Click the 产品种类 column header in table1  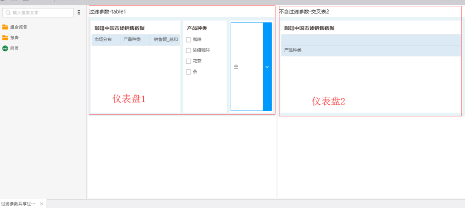pos(132,40)
